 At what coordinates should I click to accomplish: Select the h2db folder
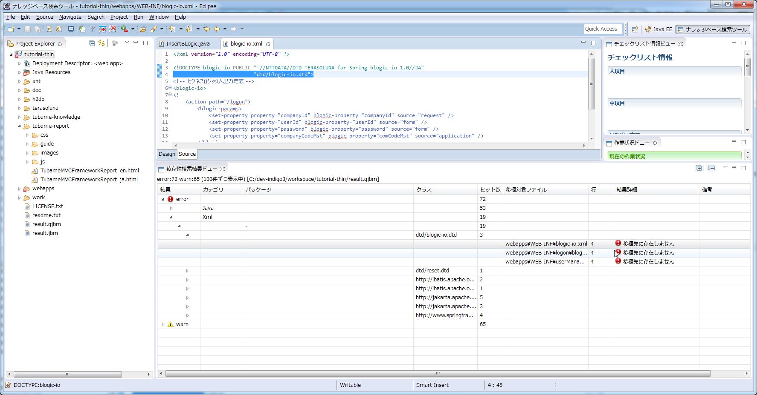pyautogui.click(x=38, y=99)
